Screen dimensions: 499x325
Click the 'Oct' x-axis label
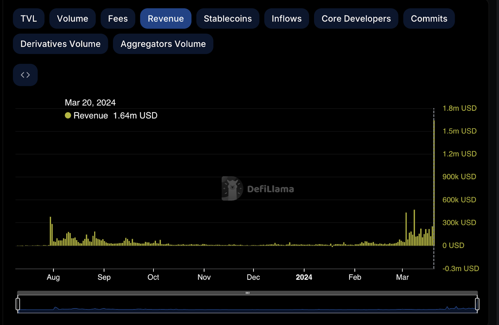[x=153, y=277]
